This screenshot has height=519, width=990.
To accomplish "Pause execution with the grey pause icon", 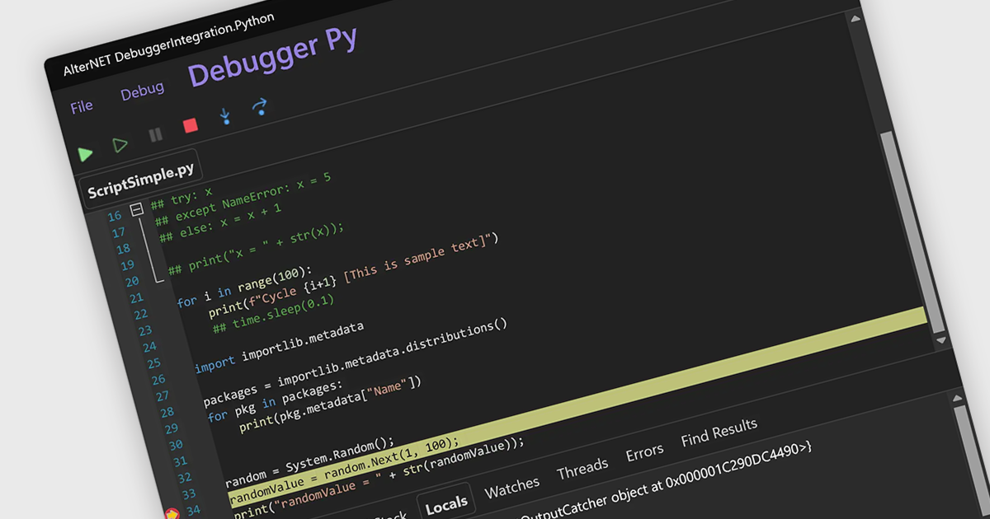I will click(x=156, y=135).
